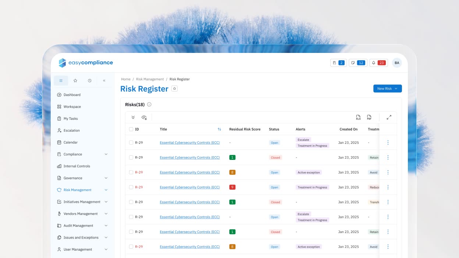The height and width of the screenshot is (258, 459).
Task: Expand the Audit Management chevron
Action: [106, 226]
